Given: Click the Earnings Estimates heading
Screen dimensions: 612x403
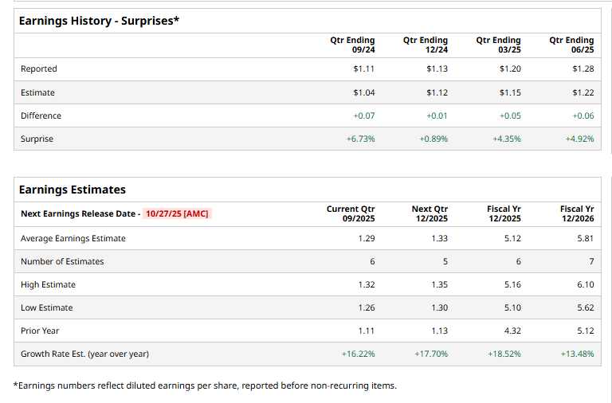Looking at the screenshot, I should coord(72,190).
